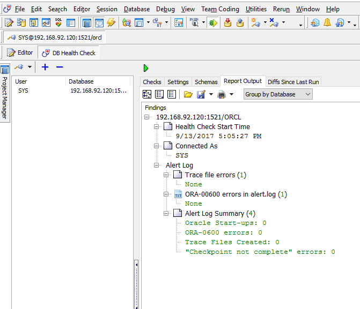The width and height of the screenshot is (360, 309).
Task: Click the printer icon in report toolbar
Action: (x=222, y=94)
